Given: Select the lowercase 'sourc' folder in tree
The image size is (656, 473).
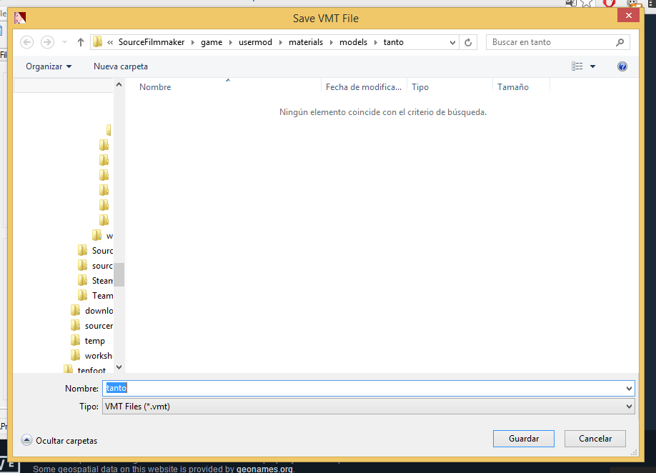Looking at the screenshot, I should tap(95, 266).
